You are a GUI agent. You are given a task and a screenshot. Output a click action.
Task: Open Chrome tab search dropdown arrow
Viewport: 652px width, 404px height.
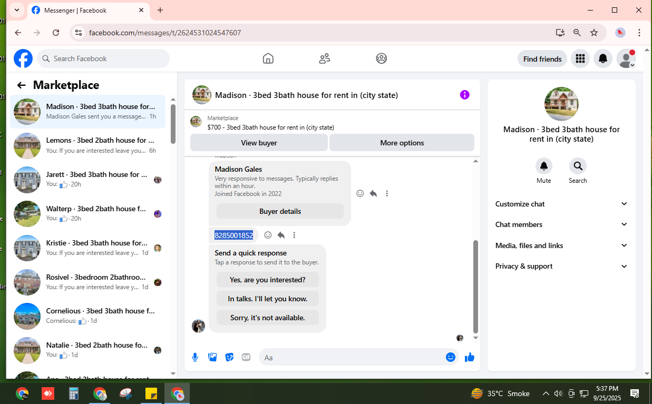[x=17, y=10]
